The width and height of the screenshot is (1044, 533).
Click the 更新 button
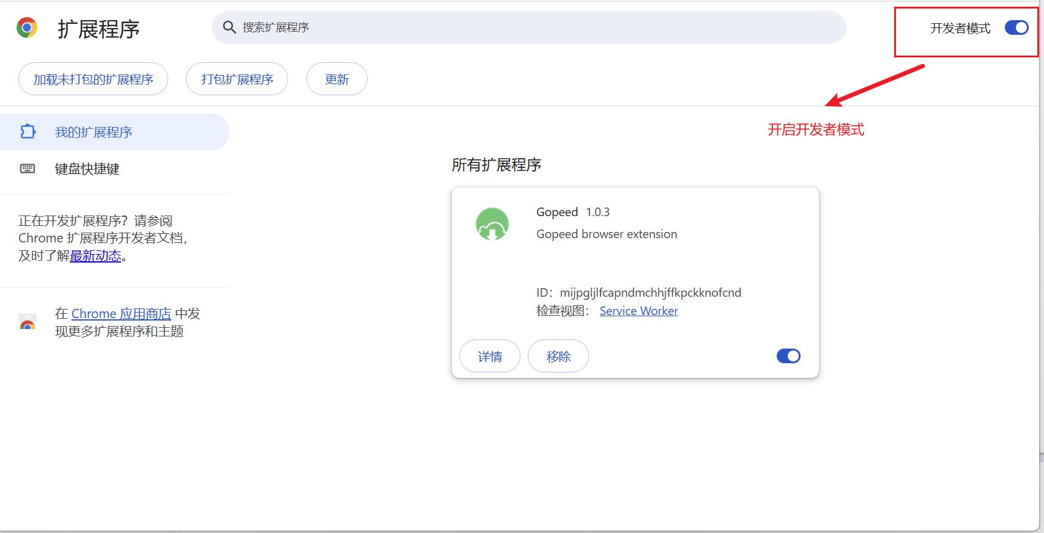(x=337, y=79)
